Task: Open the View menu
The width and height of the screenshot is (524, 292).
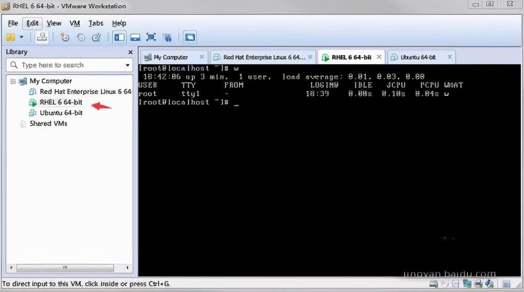Action: pyautogui.click(x=54, y=23)
